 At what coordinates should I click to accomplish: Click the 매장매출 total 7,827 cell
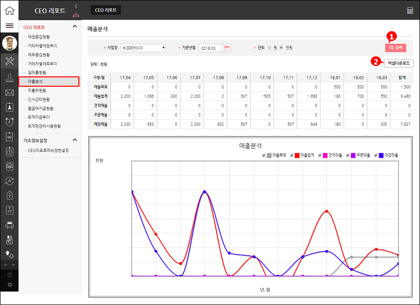(402, 124)
